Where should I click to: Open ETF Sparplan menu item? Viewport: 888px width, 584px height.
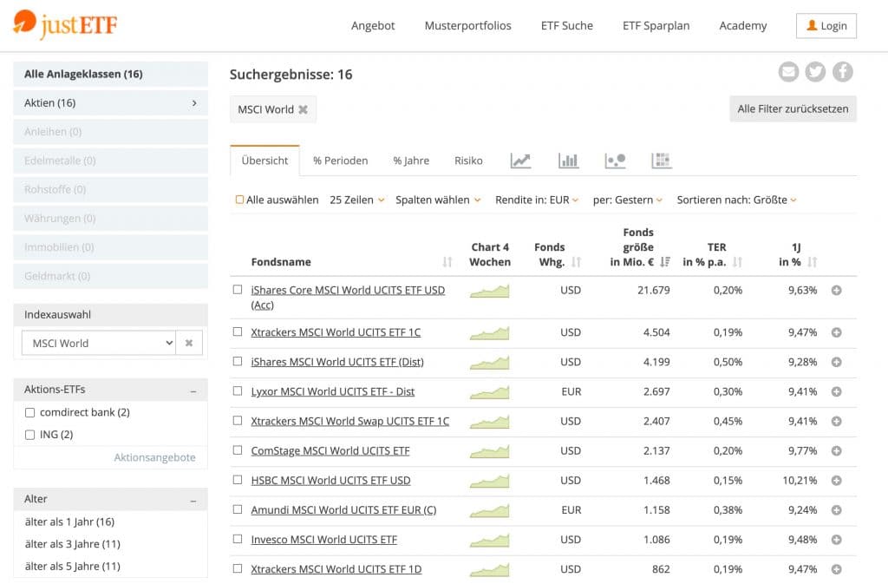pyautogui.click(x=656, y=25)
